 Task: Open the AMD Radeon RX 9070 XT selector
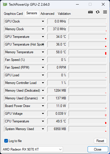[x=32, y=149]
